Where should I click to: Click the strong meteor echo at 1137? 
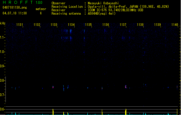[x=126, y=87]
